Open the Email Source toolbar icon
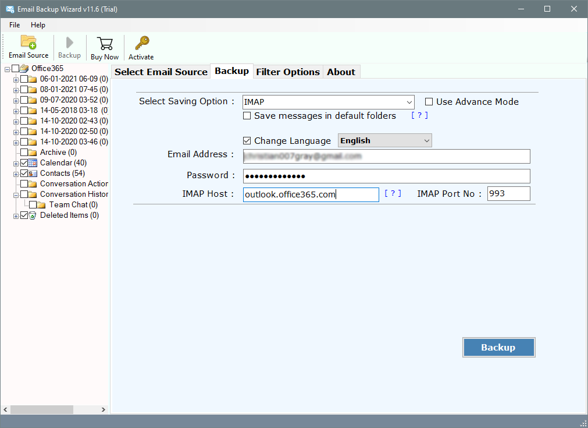The image size is (588, 428). pos(28,42)
